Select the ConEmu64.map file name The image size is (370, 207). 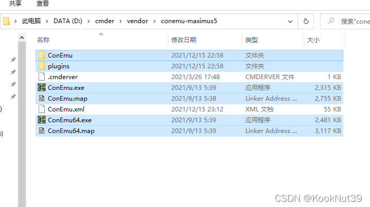[71, 131]
